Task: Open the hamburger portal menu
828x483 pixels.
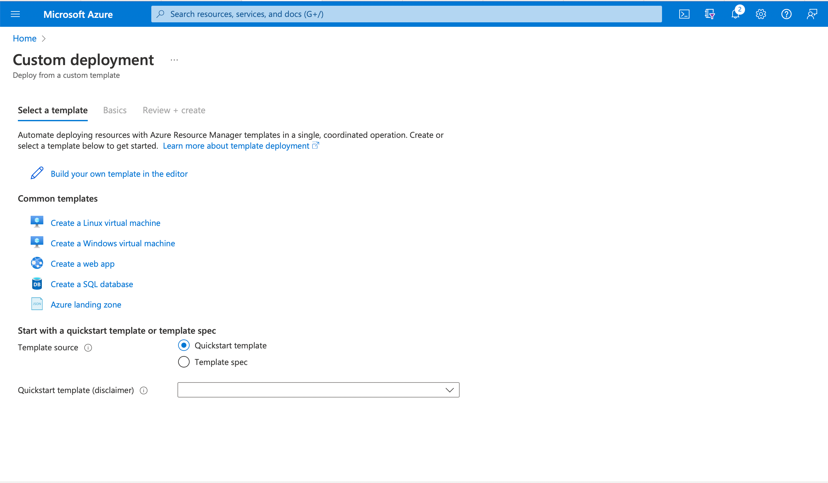Action: pos(15,14)
